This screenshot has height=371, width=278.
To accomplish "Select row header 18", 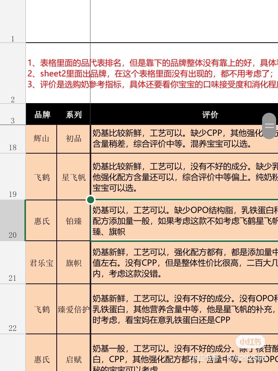I will (x=13, y=139).
